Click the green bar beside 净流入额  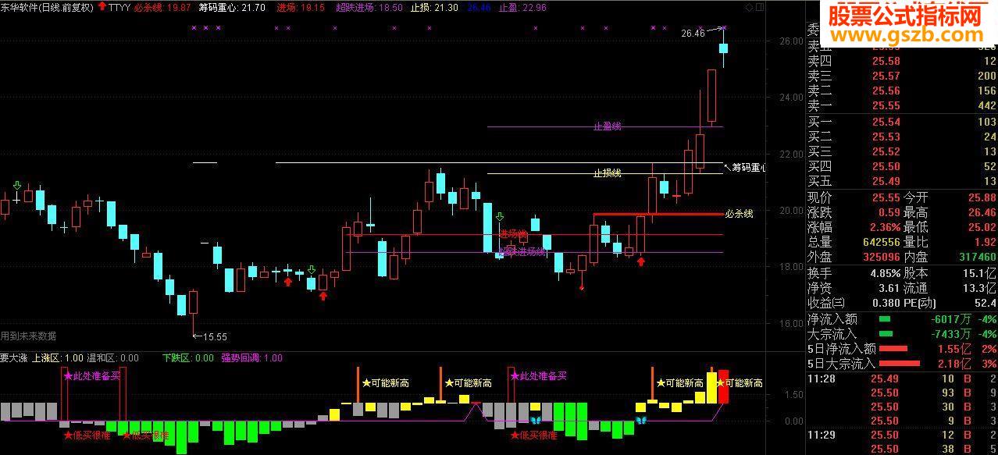[x=885, y=319]
